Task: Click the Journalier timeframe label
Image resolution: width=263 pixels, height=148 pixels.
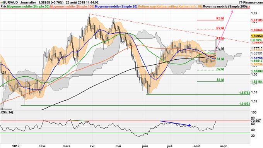Action: pos(28,3)
